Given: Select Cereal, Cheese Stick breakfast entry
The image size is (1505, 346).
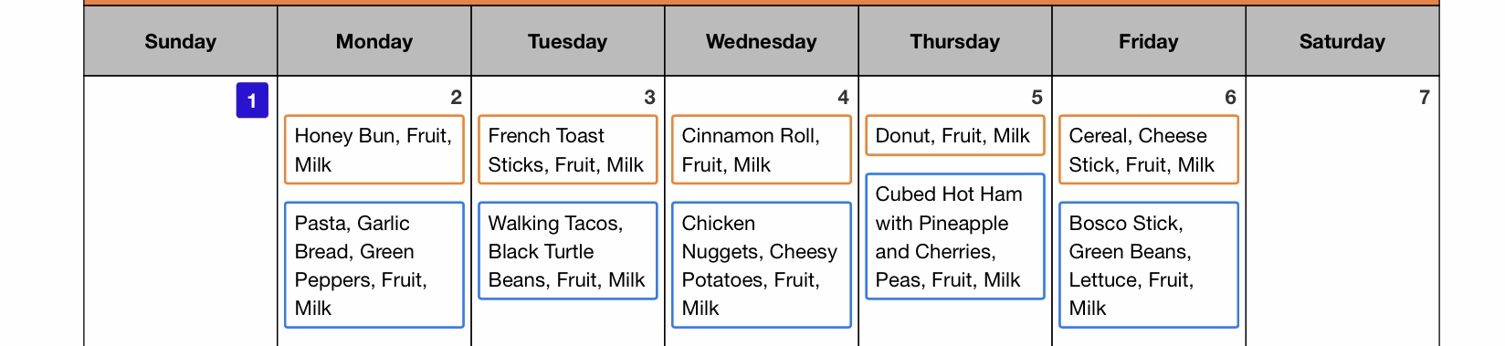Looking at the screenshot, I should pos(1149,150).
